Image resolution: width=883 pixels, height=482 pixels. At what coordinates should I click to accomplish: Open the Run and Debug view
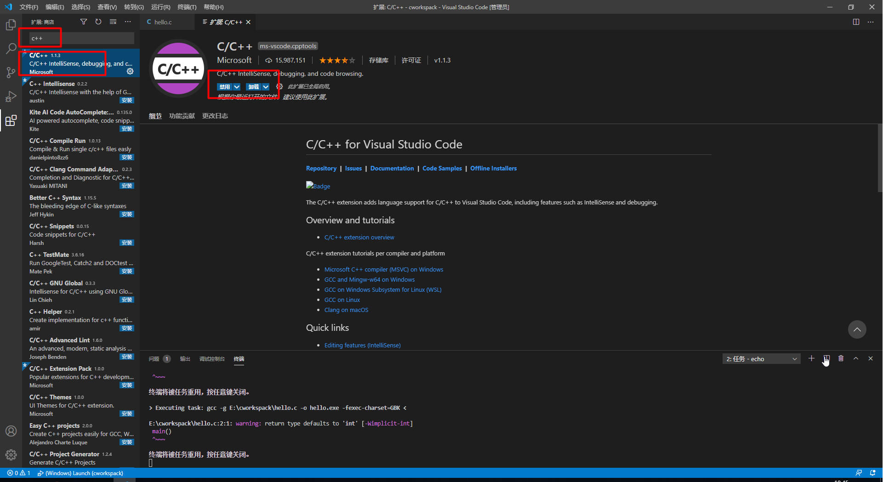tap(11, 96)
